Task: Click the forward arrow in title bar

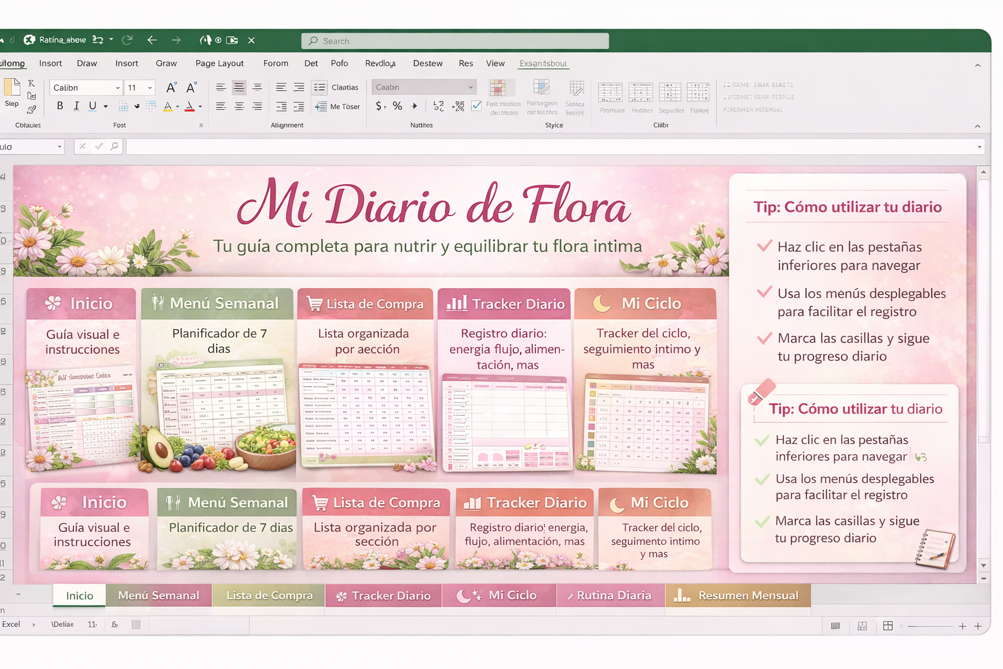Action: point(176,40)
